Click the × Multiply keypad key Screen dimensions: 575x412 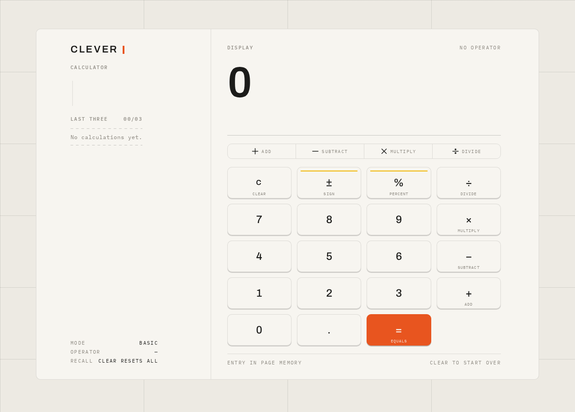coord(469,219)
